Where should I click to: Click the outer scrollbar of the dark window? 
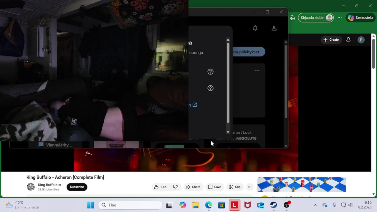286,82
